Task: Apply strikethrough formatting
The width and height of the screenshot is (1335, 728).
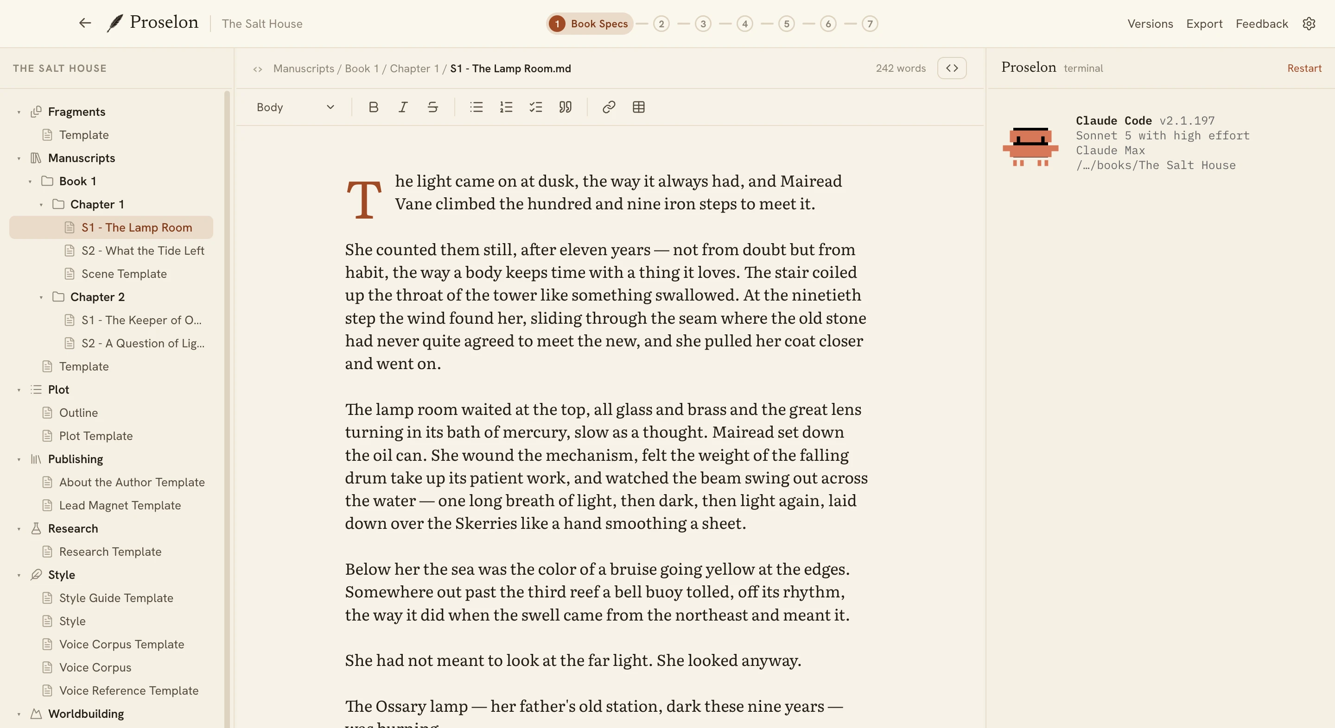Action: coord(433,107)
